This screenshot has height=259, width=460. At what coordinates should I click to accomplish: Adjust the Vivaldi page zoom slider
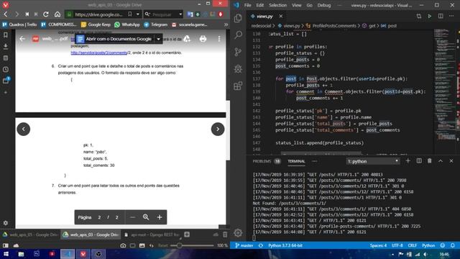coord(192,245)
